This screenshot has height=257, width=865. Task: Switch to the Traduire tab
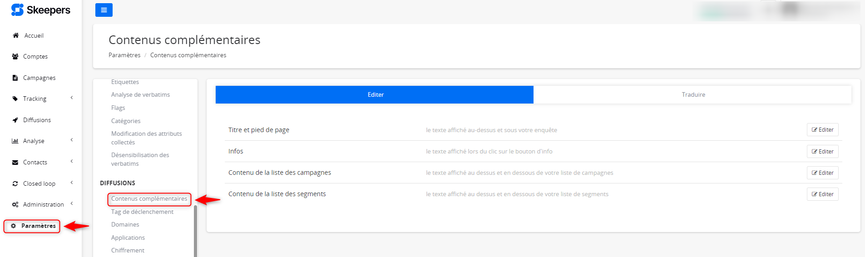tap(693, 94)
